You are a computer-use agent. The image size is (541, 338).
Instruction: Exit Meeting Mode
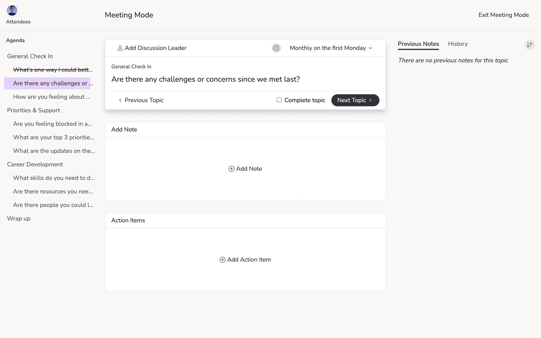(x=503, y=15)
